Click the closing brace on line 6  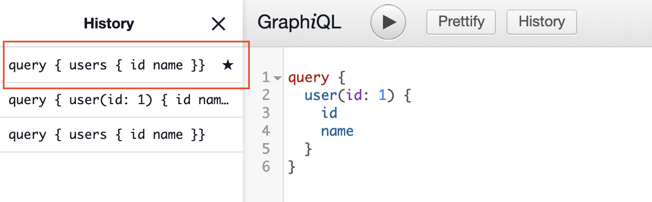pos(292,167)
